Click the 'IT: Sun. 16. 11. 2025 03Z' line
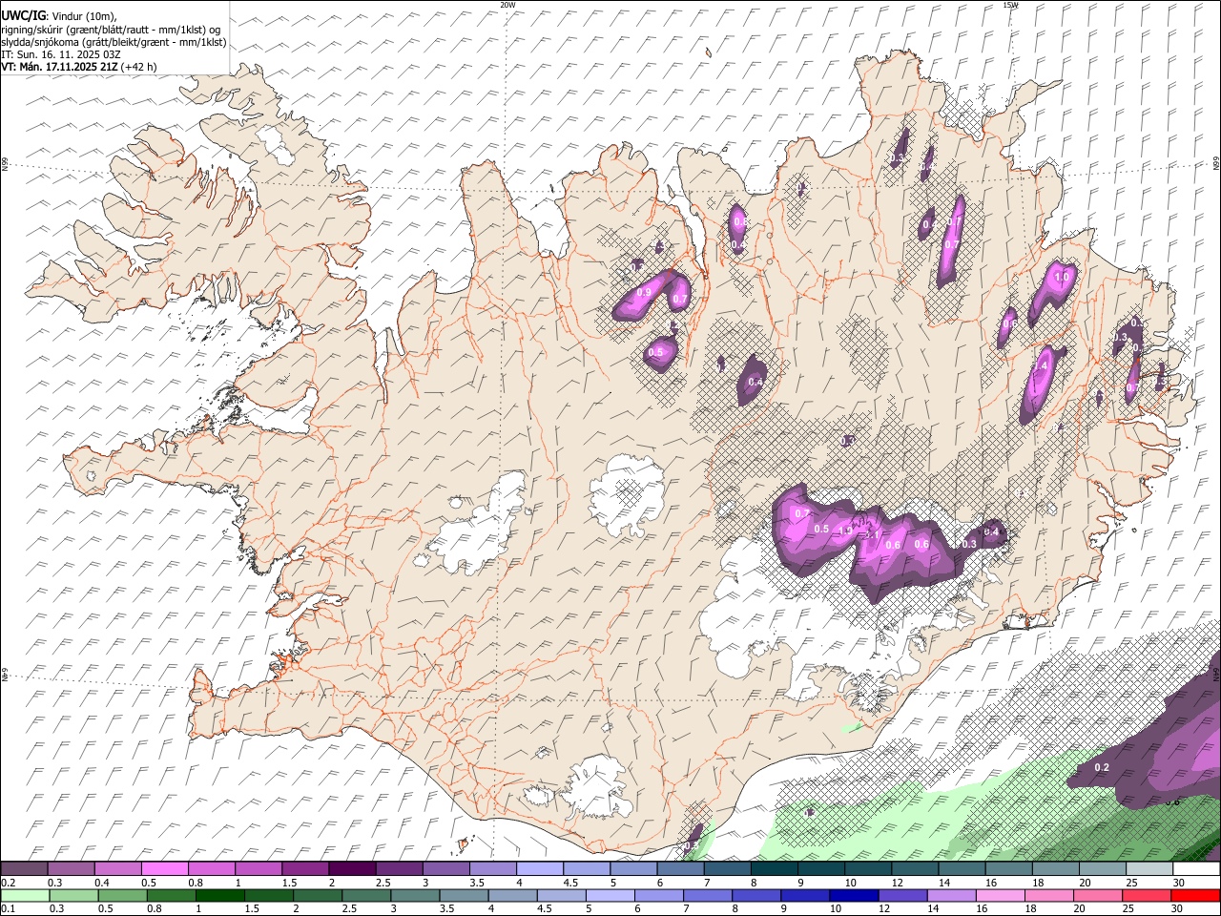1221x916 pixels. pos(61,54)
